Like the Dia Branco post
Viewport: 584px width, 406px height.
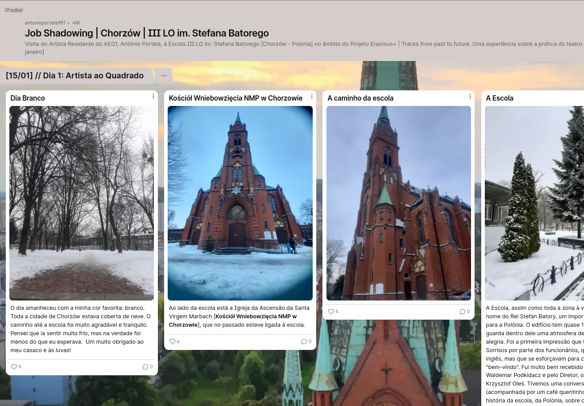[x=14, y=367]
